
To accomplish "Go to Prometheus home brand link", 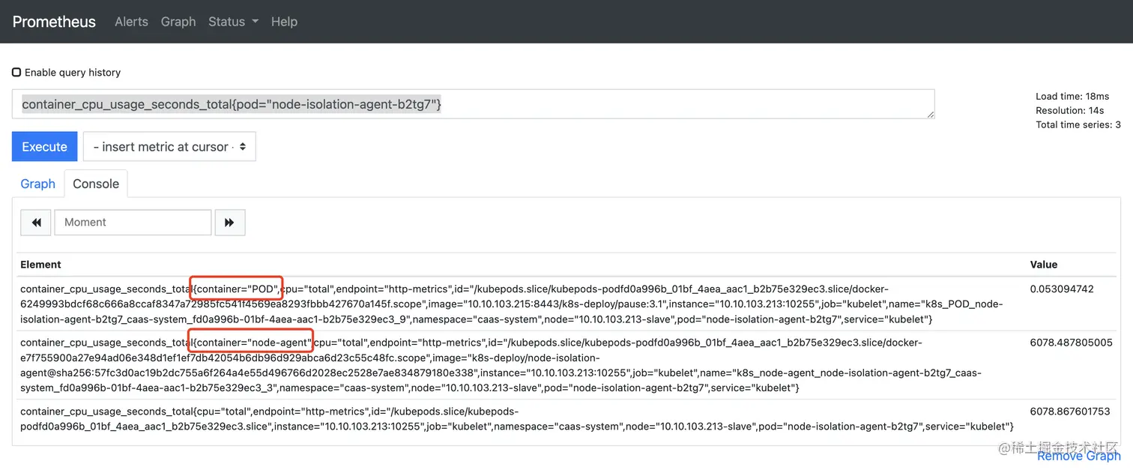I will 54,22.
